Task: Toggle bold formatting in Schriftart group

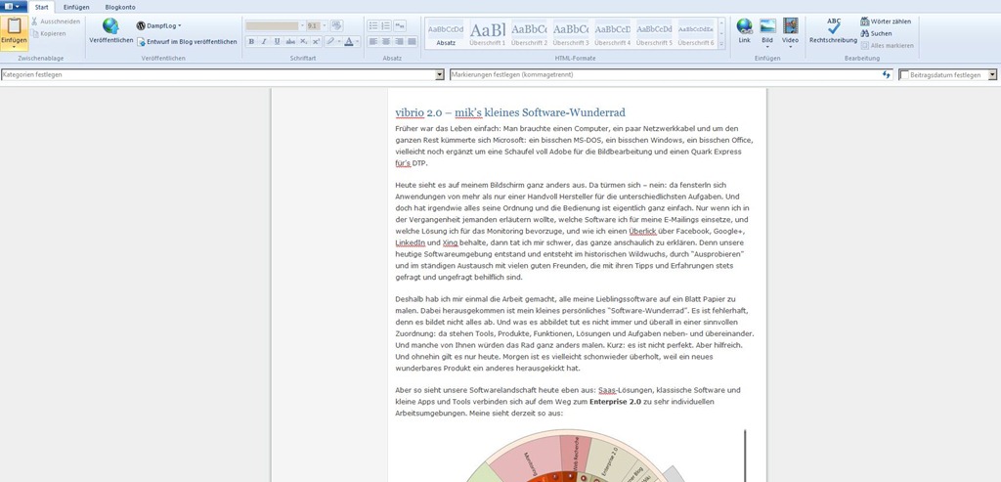Action: click(251, 42)
